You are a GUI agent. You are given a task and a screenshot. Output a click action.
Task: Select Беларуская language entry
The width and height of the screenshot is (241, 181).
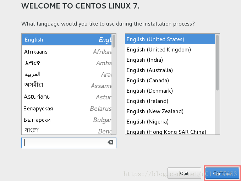67,109
